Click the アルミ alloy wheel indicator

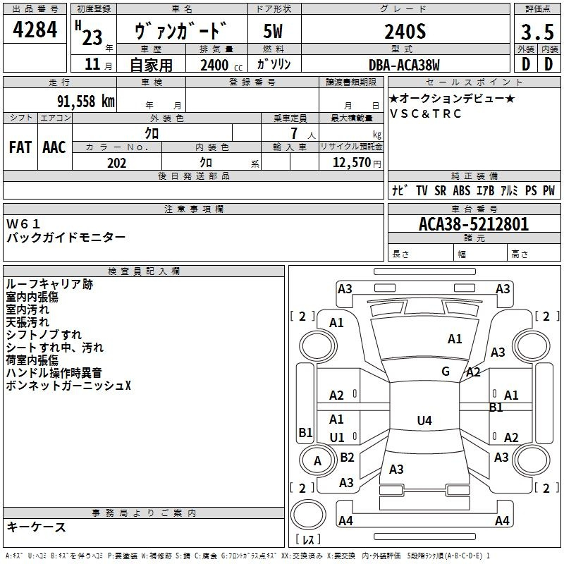pos(508,190)
